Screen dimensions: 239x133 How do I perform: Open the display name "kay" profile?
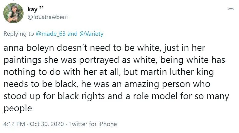(x=32, y=9)
